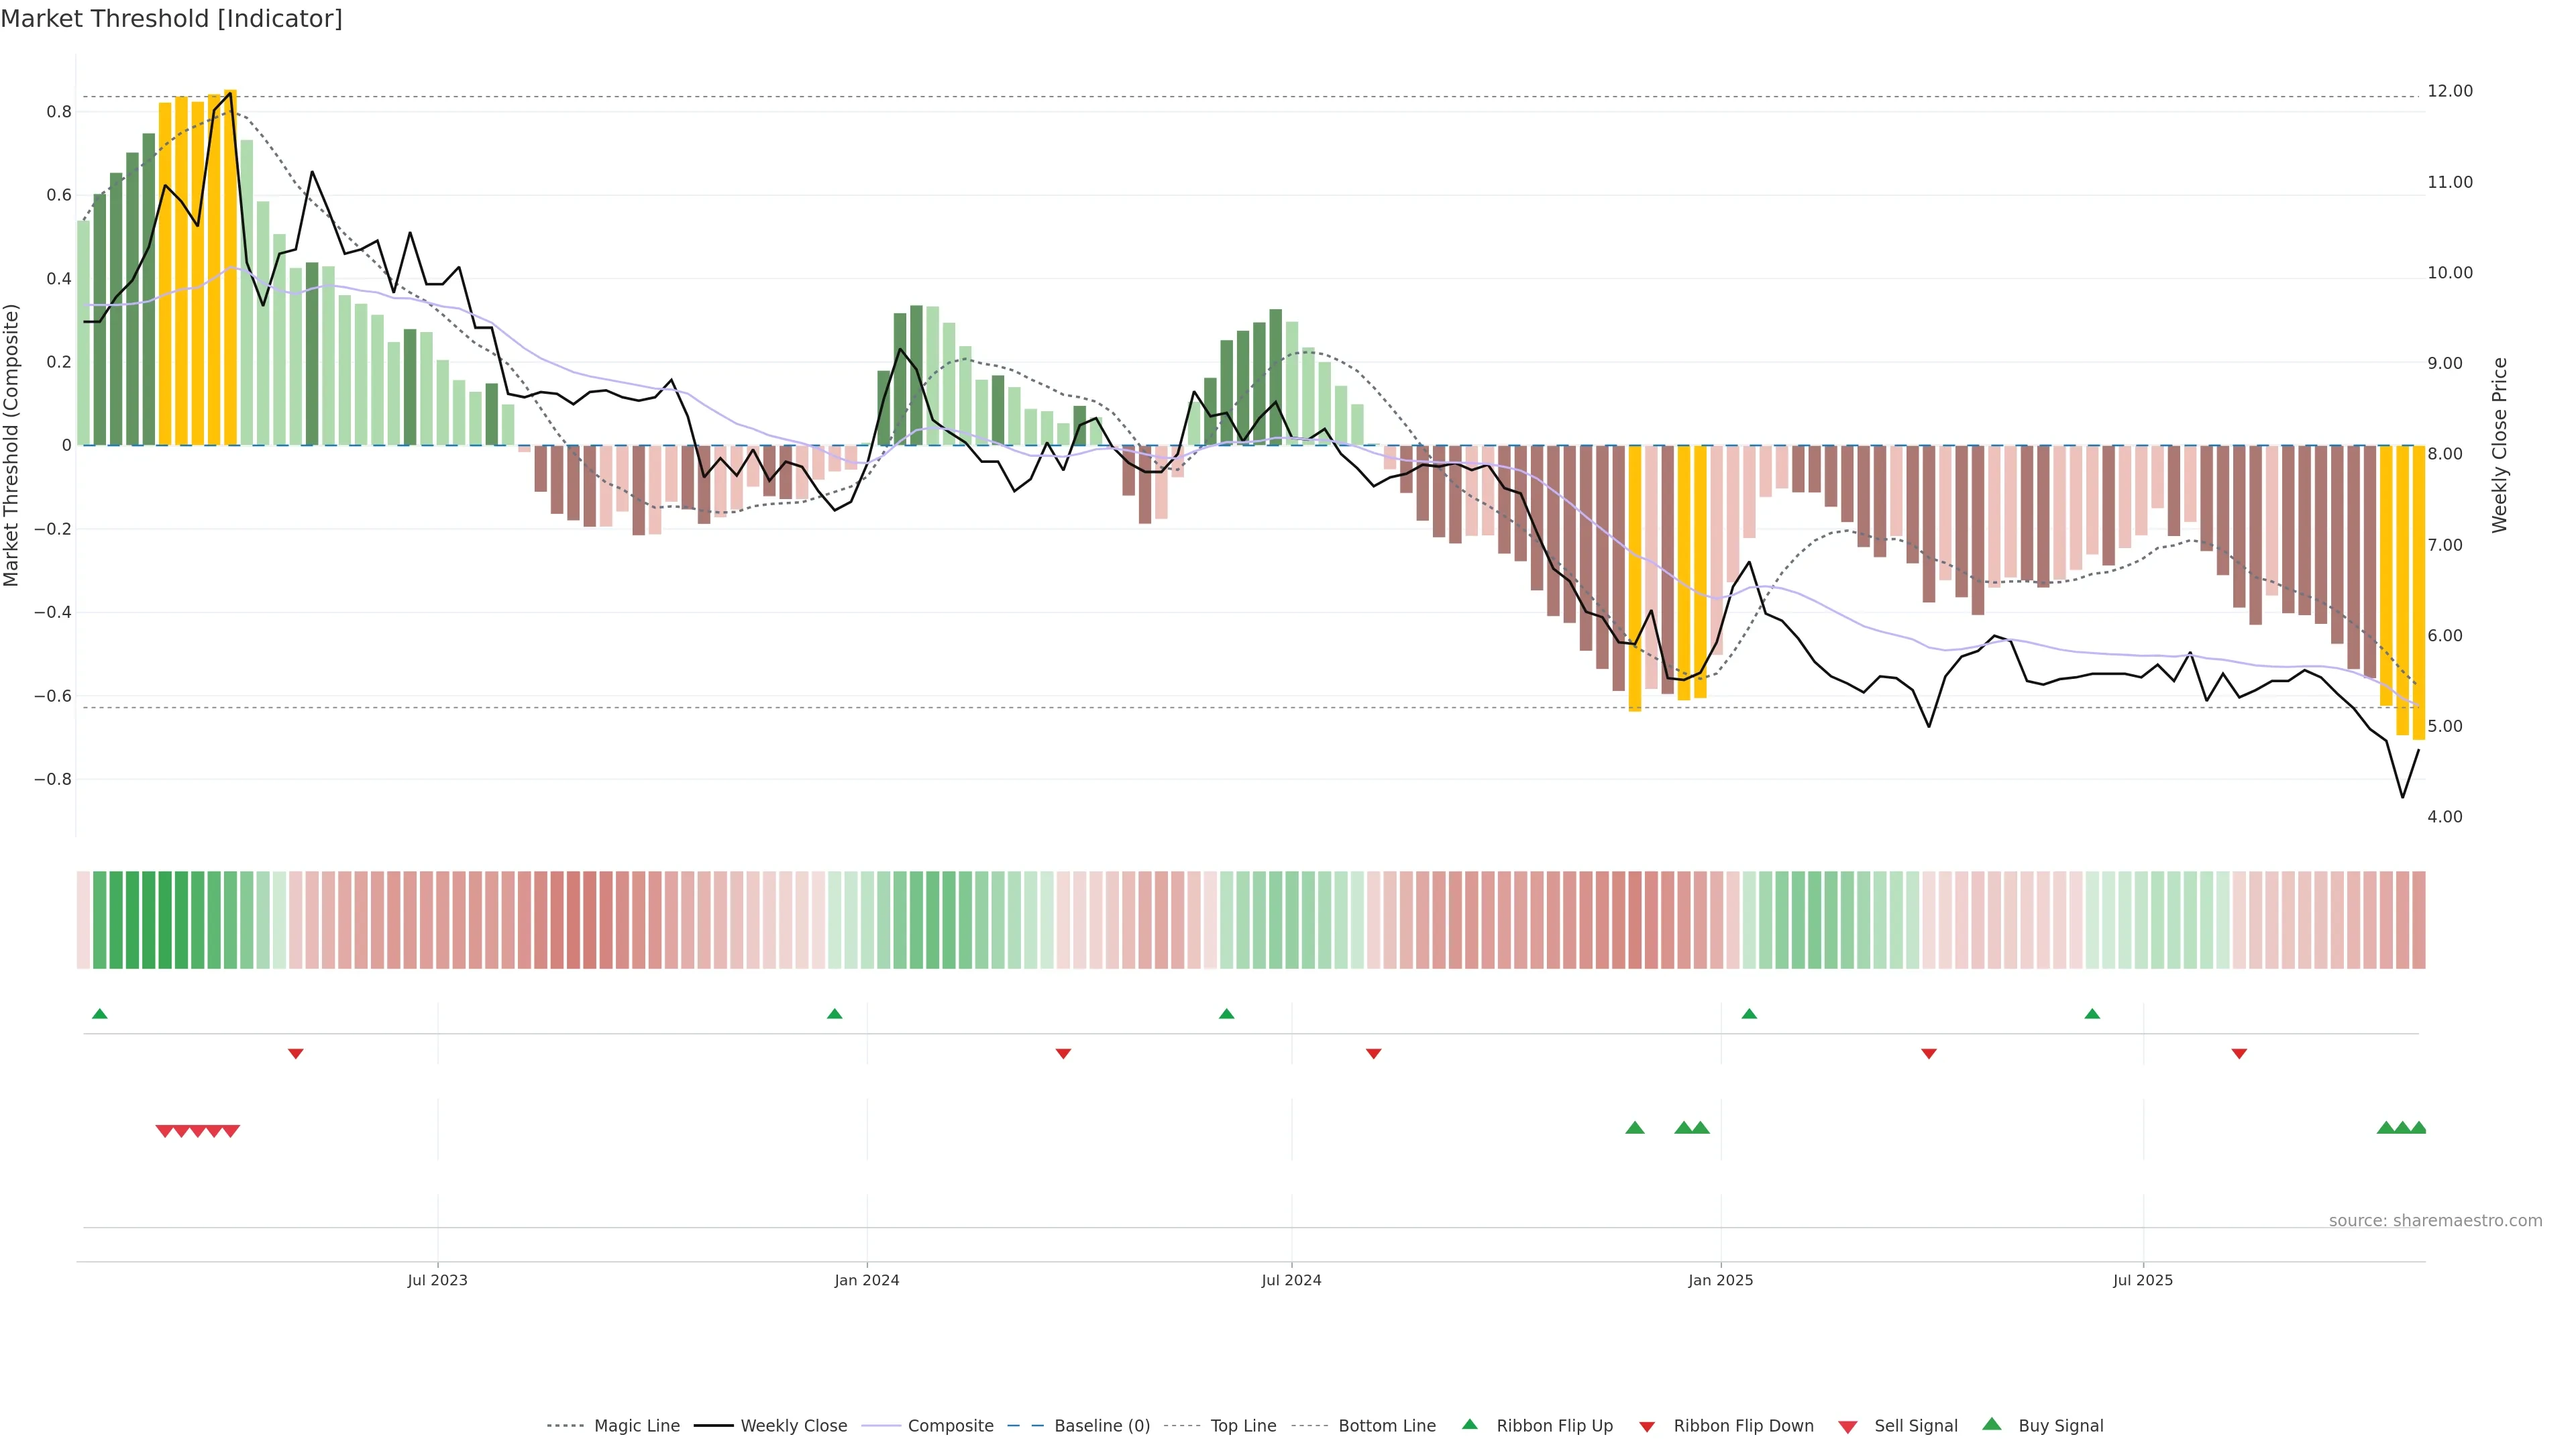Select the Ribbon Flip Down marker after Jul 2024
The height and width of the screenshot is (1449, 2576).
(x=1374, y=1054)
